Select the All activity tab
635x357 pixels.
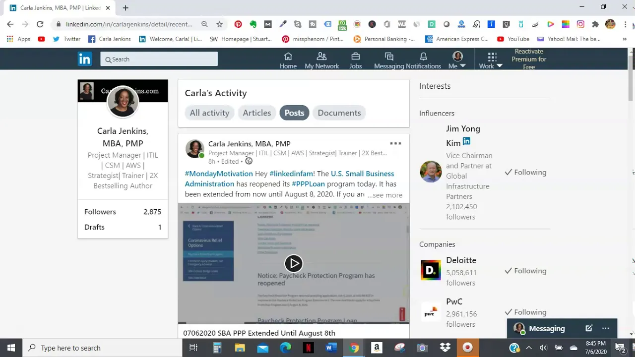click(209, 113)
